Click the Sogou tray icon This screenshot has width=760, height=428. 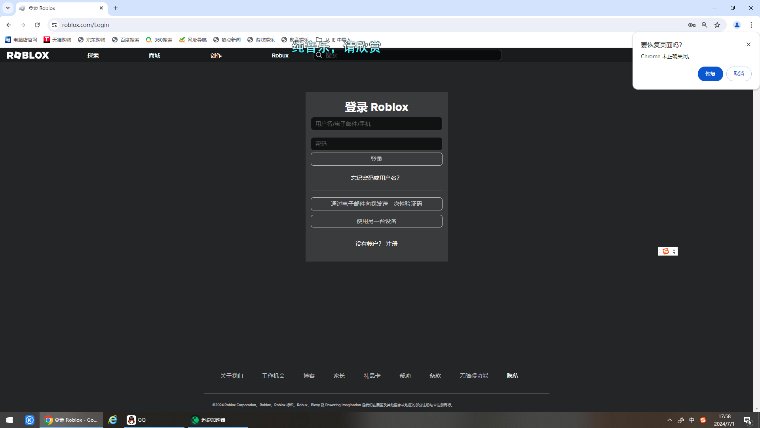point(703,420)
